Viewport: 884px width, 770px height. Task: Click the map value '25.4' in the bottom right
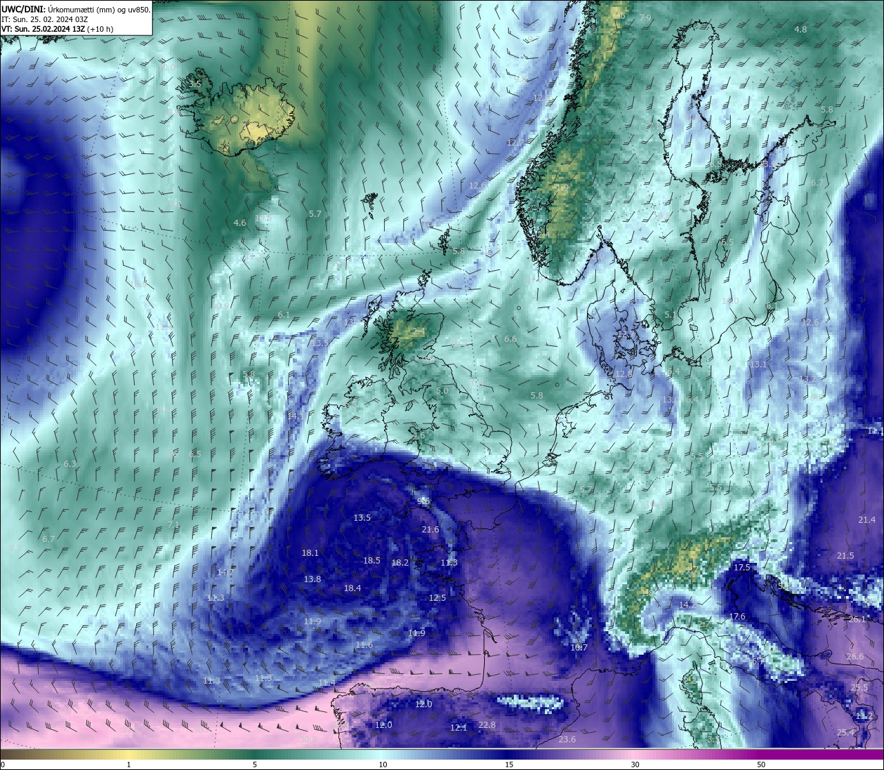point(846,733)
